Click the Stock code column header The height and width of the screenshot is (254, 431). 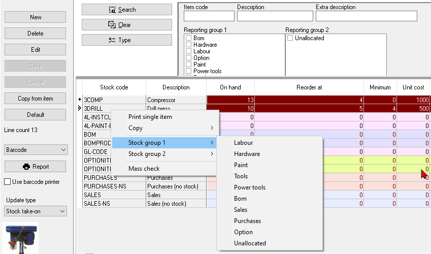click(x=114, y=87)
